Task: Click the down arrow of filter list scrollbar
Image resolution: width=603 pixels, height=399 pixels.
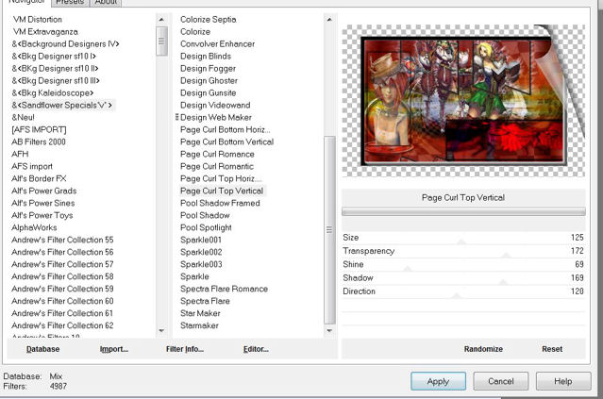Action: [x=329, y=330]
